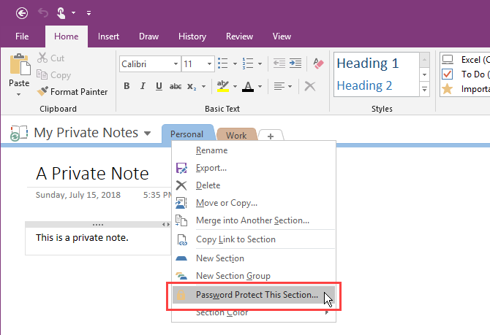490x335 pixels.
Task: Expand the My Private Notes notebook list
Action: click(147, 134)
